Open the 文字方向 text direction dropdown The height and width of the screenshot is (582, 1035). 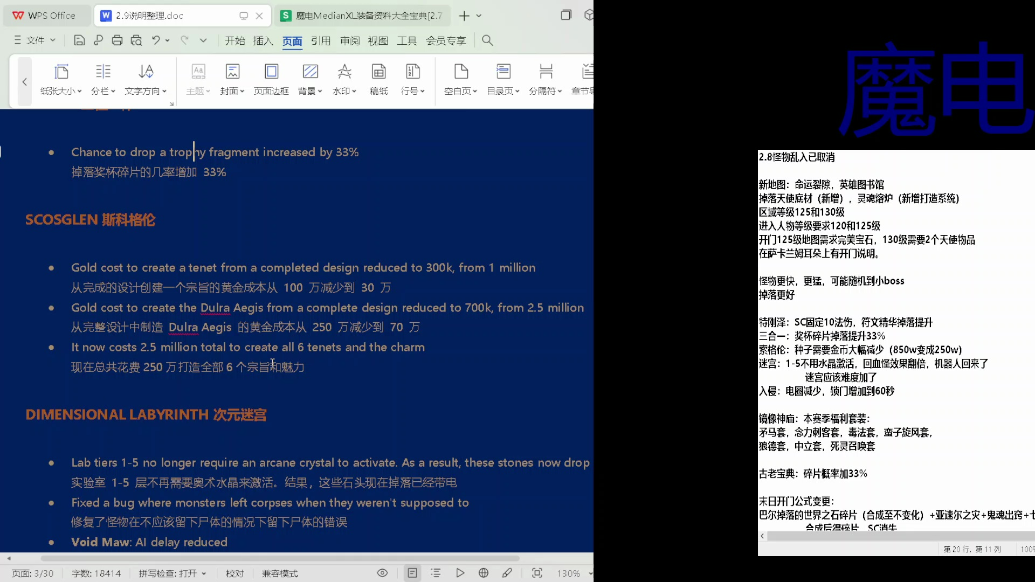coord(146,80)
